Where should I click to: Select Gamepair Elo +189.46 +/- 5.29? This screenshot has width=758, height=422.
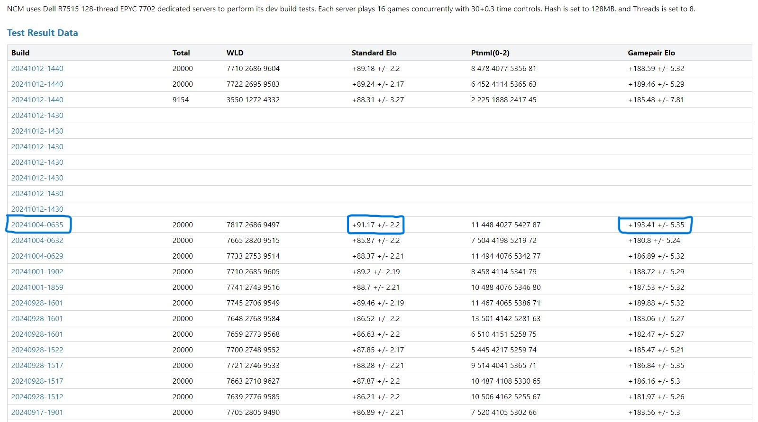(x=656, y=84)
